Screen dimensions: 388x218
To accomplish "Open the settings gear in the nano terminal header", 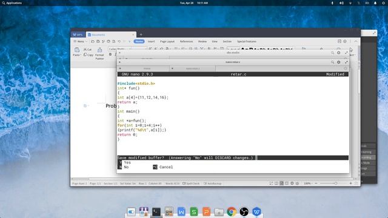I will coord(339,62).
